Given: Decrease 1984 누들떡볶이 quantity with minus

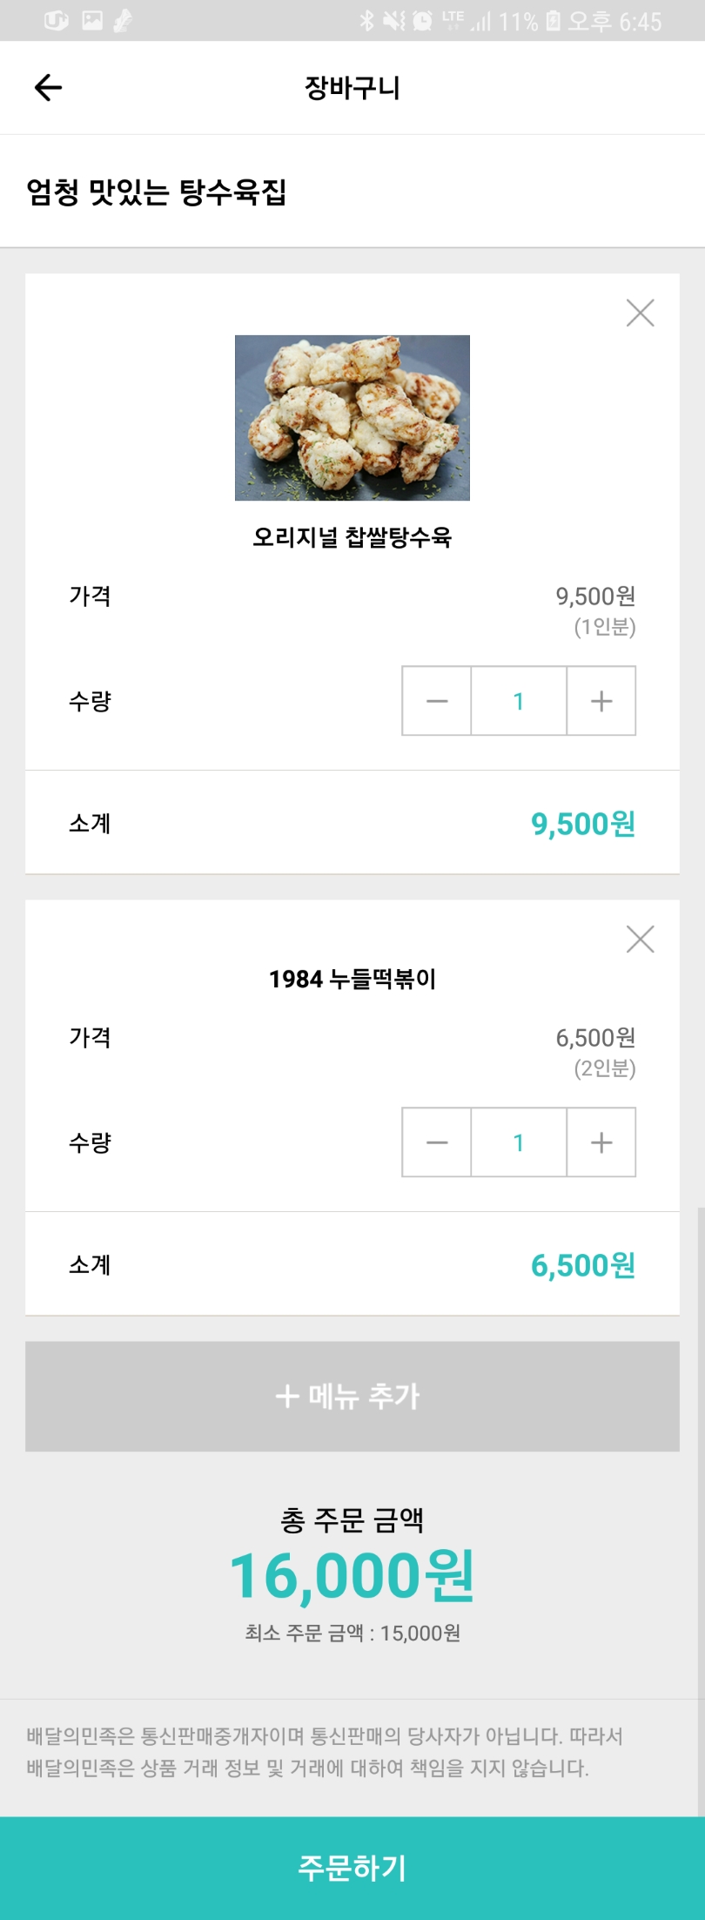Looking at the screenshot, I should (437, 1142).
